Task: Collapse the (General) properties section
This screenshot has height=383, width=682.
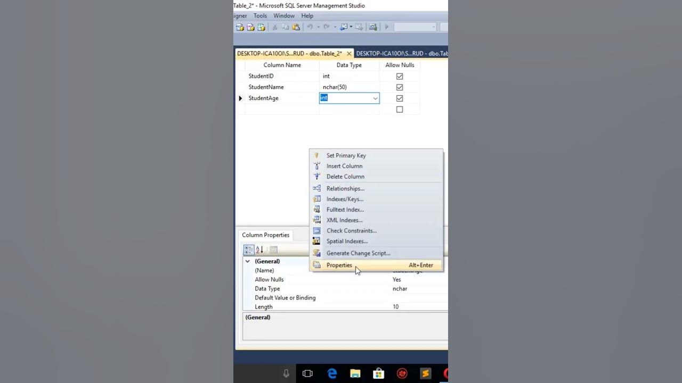Action: pos(247,261)
